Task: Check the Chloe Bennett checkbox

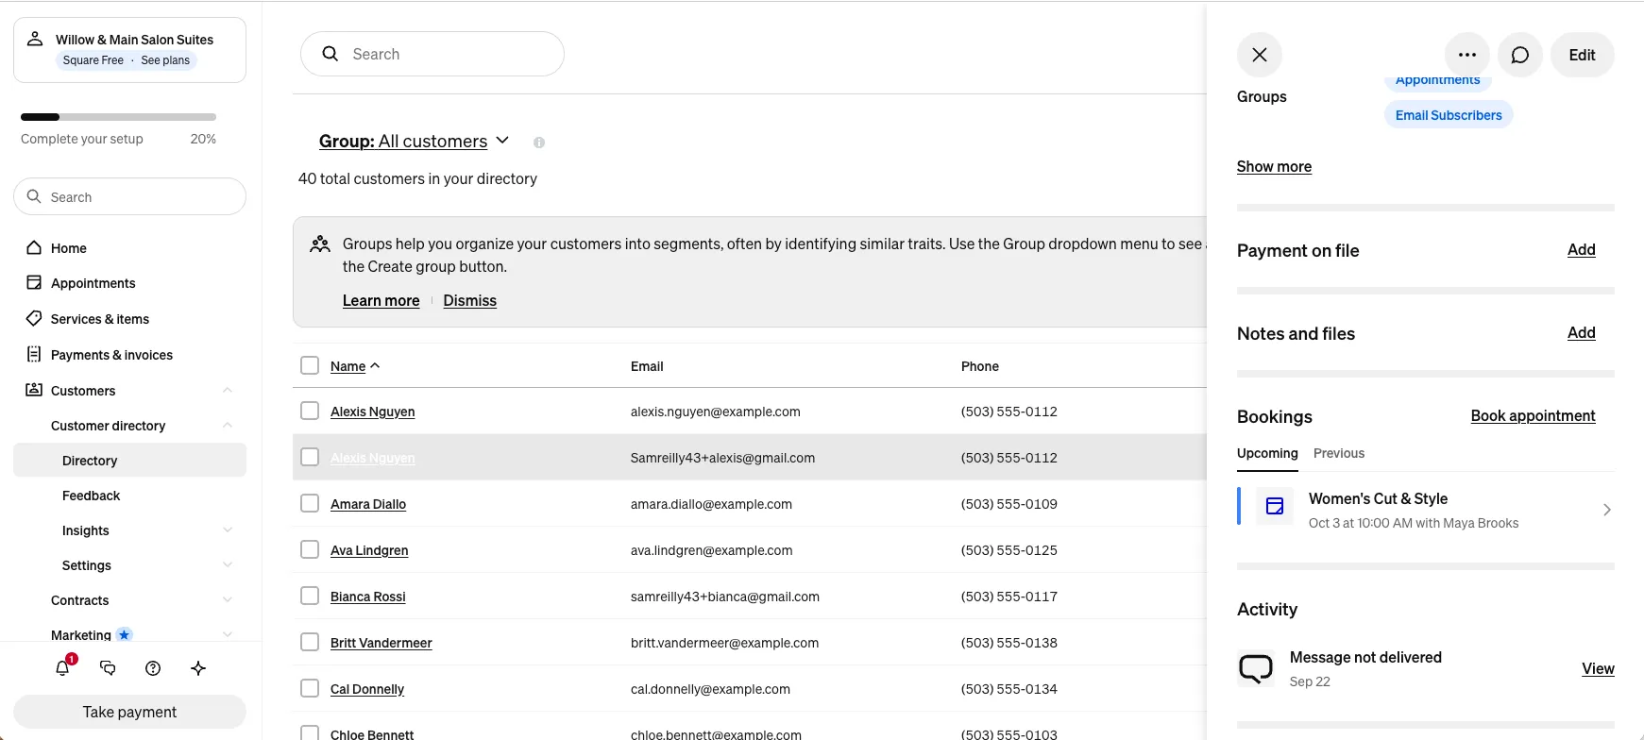Action: click(310, 732)
